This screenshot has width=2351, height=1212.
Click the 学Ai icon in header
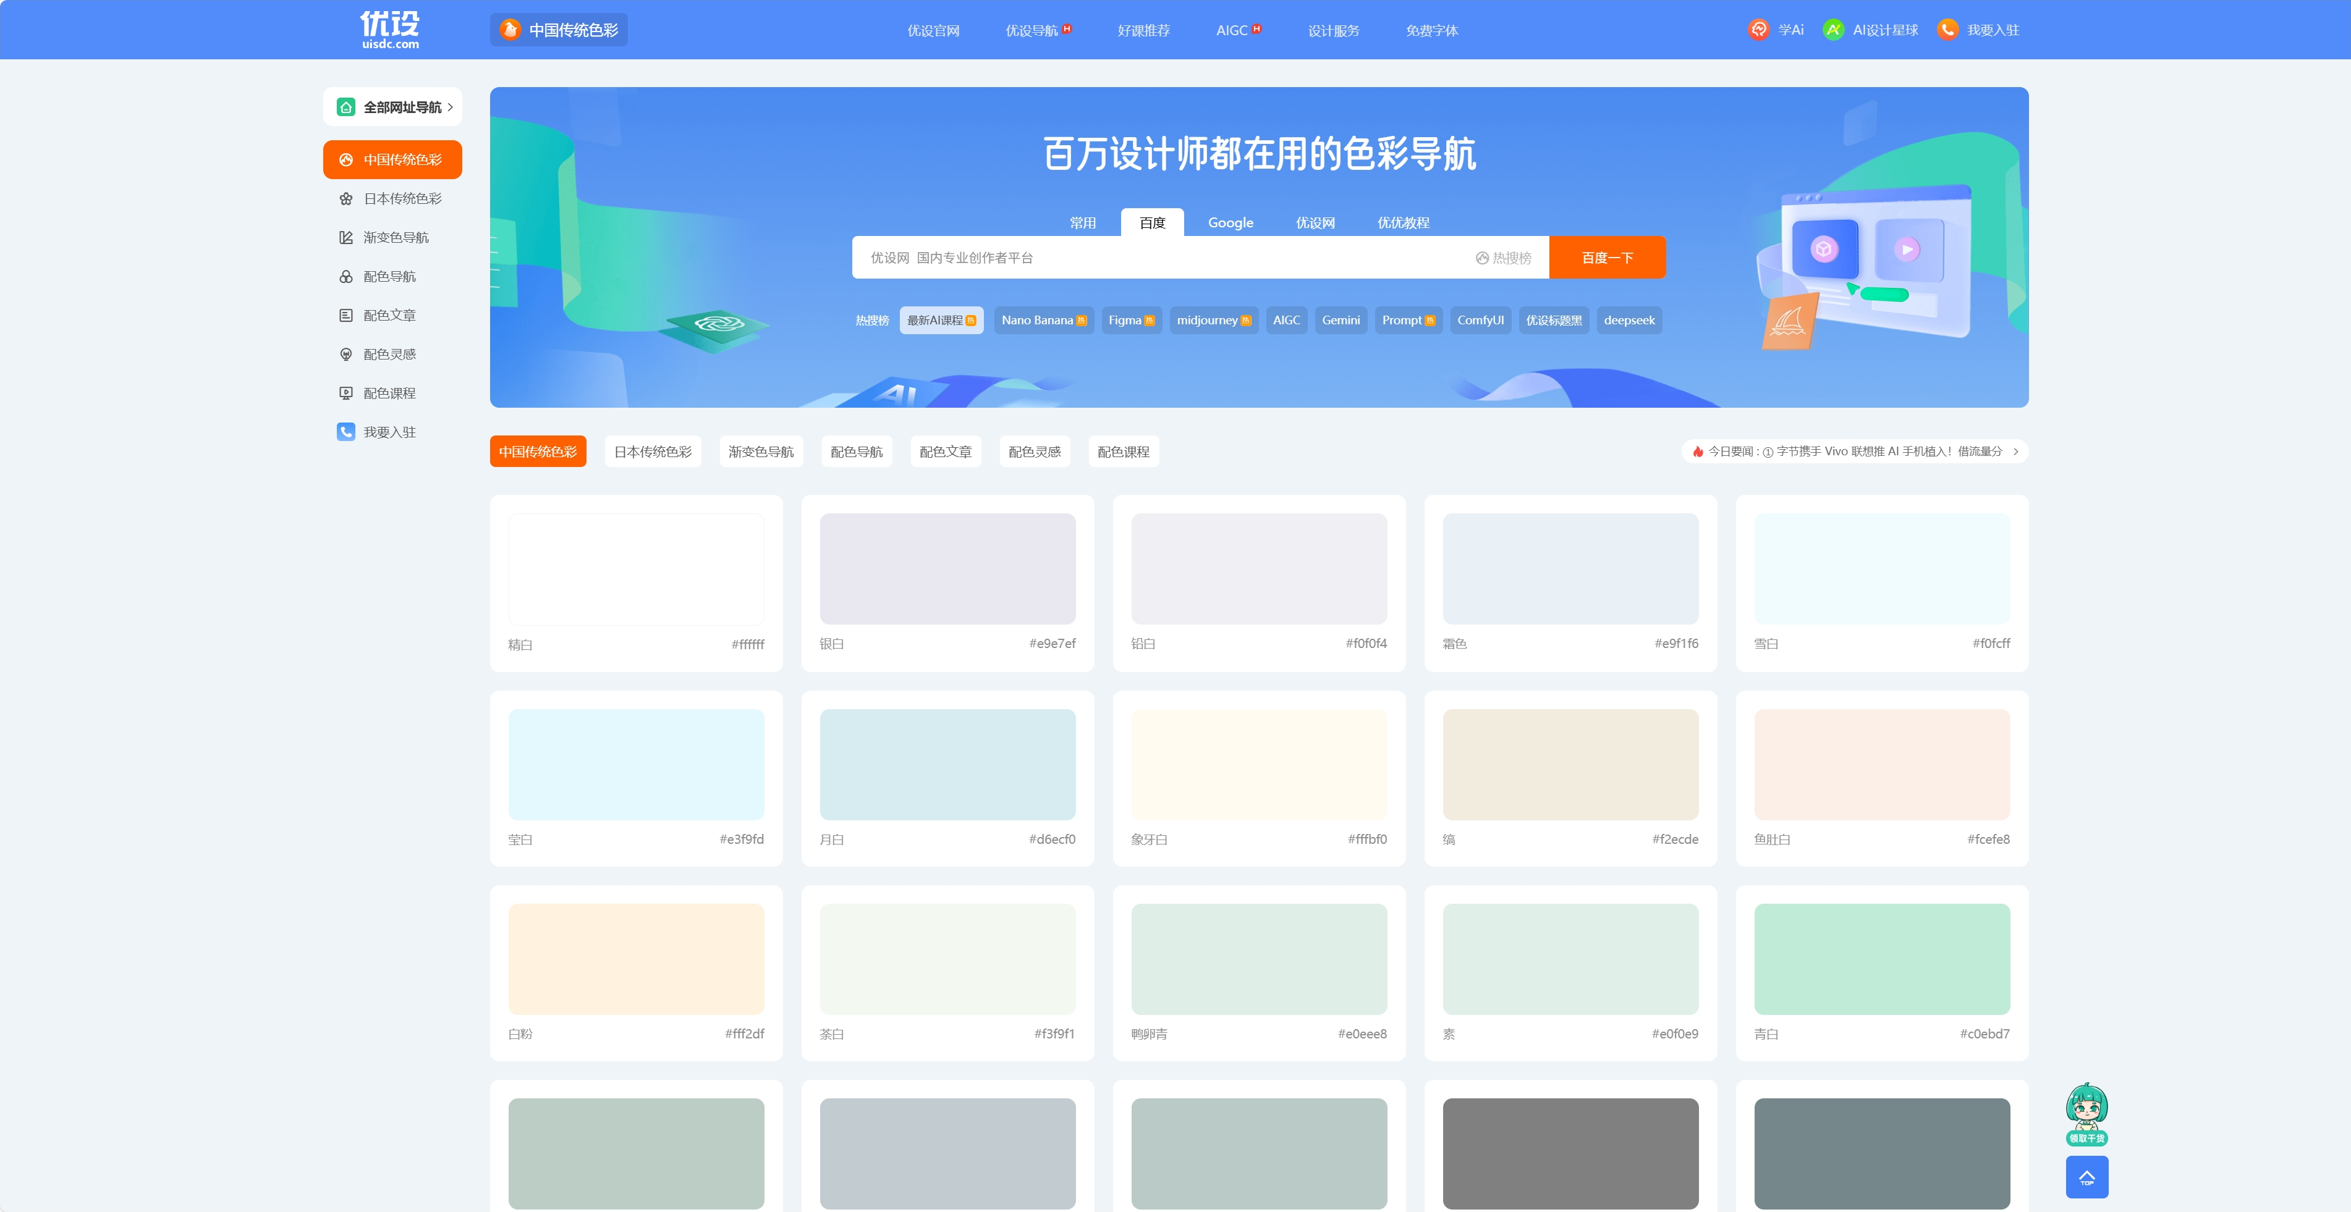(x=1758, y=30)
